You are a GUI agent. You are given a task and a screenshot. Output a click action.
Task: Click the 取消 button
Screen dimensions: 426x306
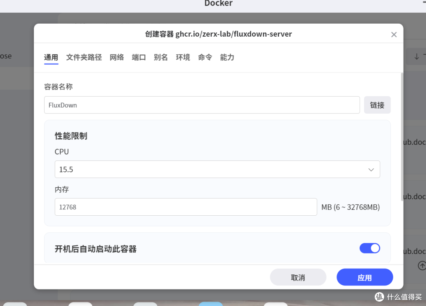pos(298,277)
